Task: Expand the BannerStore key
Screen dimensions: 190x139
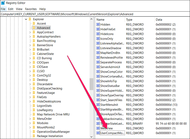Action: pos(30,45)
